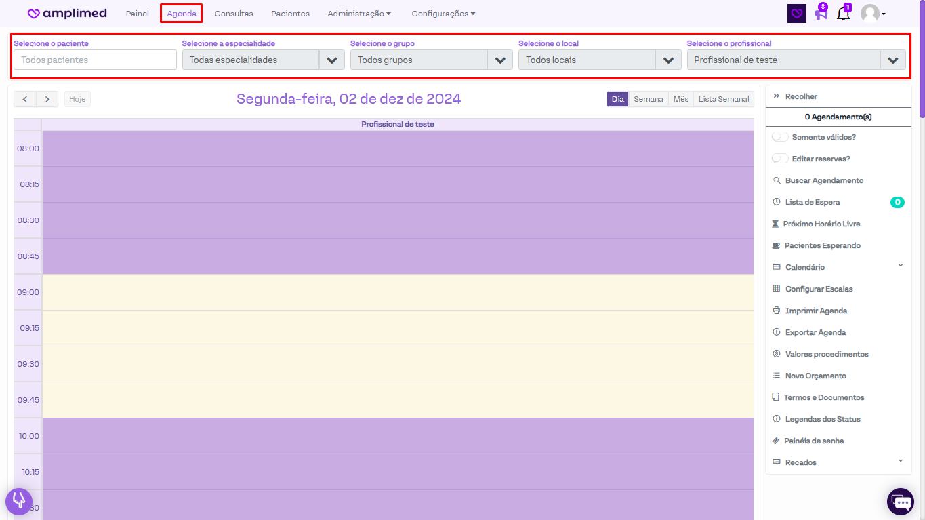Image resolution: width=925 pixels, height=520 pixels.
Task: Click the notification bell icon
Action: pyautogui.click(x=843, y=14)
